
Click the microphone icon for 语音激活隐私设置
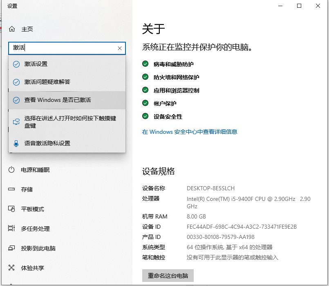pyautogui.click(x=16, y=144)
